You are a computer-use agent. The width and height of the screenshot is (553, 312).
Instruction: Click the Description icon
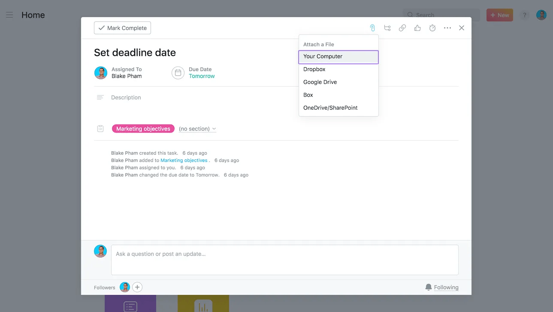[100, 97]
